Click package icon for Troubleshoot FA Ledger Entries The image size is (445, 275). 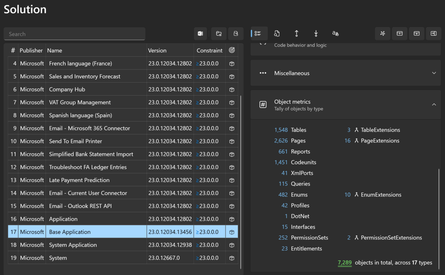232,167
